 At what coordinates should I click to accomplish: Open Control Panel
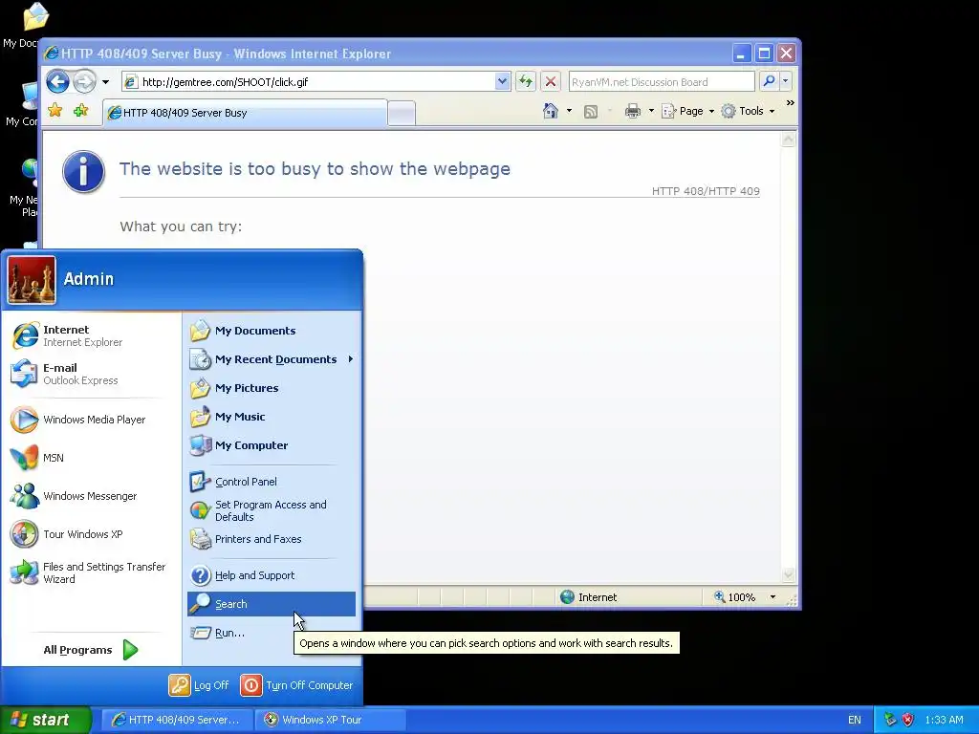tap(271, 482)
